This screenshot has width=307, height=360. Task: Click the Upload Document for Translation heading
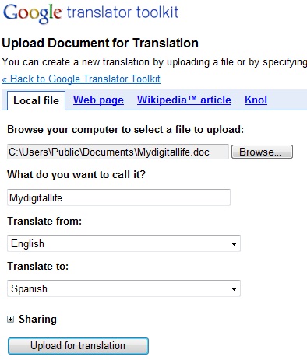[100, 43]
